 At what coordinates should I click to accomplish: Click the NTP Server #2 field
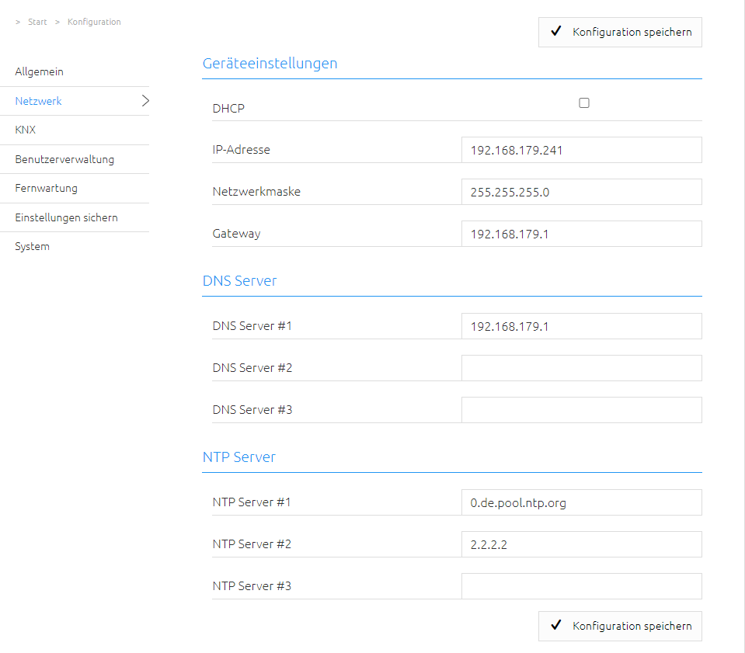[582, 544]
